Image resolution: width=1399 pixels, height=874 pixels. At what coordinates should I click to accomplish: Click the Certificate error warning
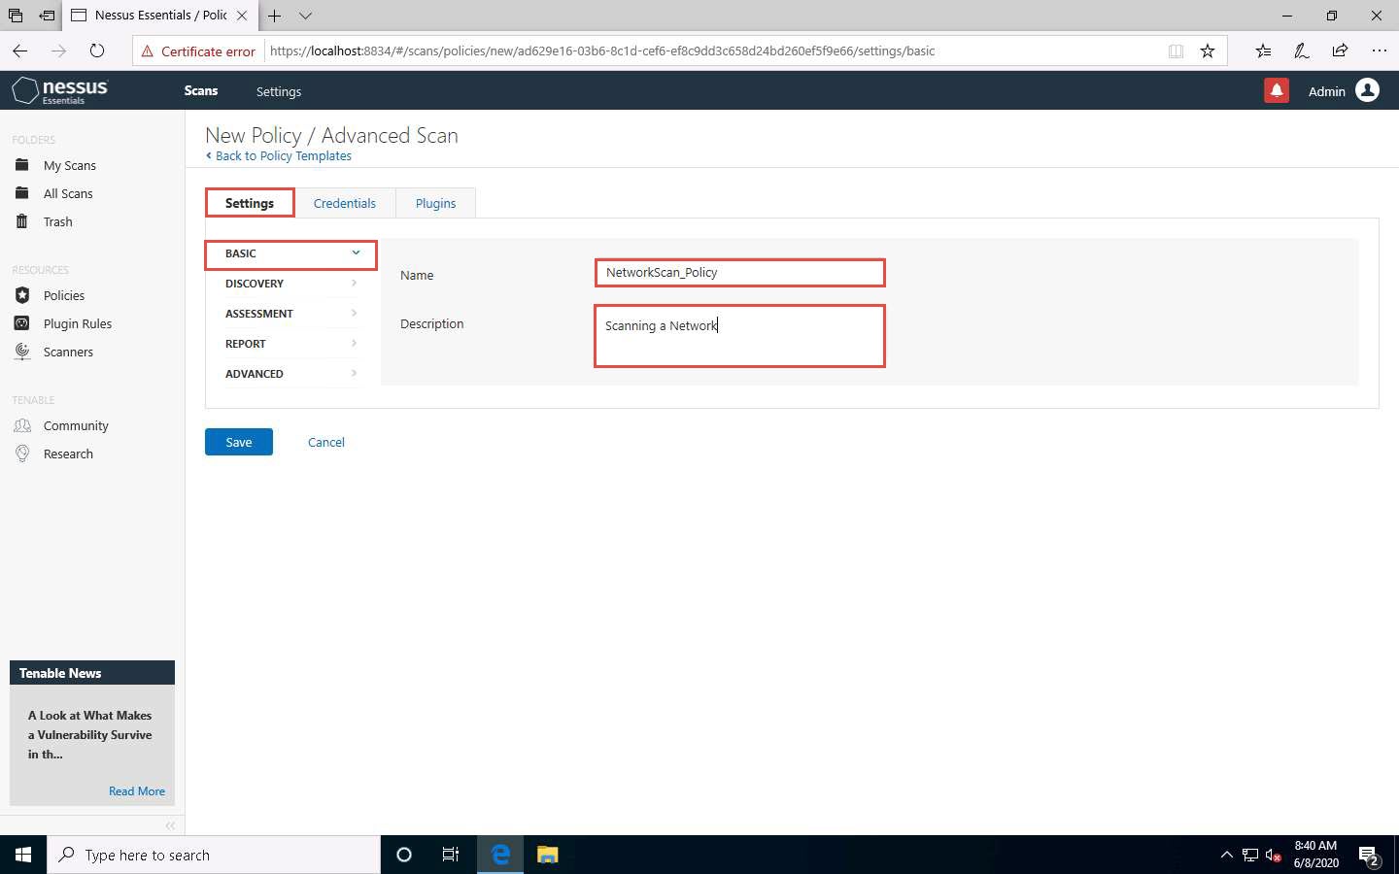click(x=198, y=51)
